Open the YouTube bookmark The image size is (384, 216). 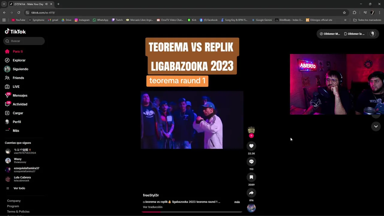tap(18, 20)
